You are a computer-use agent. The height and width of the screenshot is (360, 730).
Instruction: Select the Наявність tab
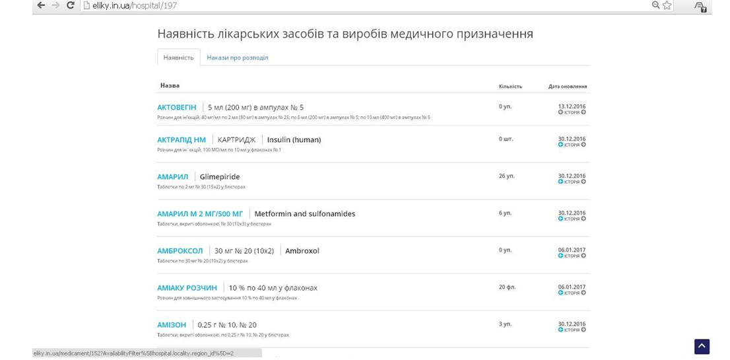tap(178, 57)
